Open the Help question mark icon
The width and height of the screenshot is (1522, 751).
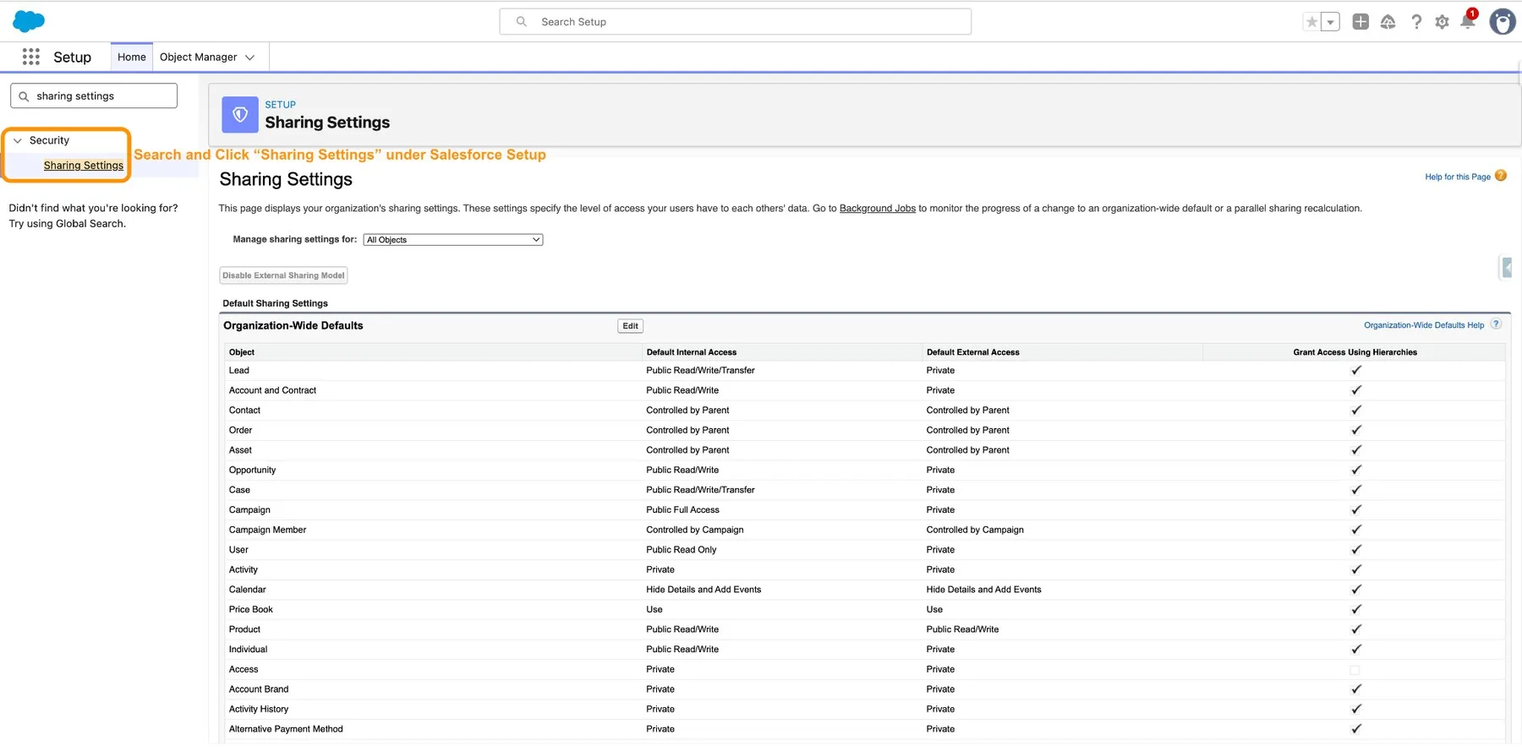tap(1416, 22)
